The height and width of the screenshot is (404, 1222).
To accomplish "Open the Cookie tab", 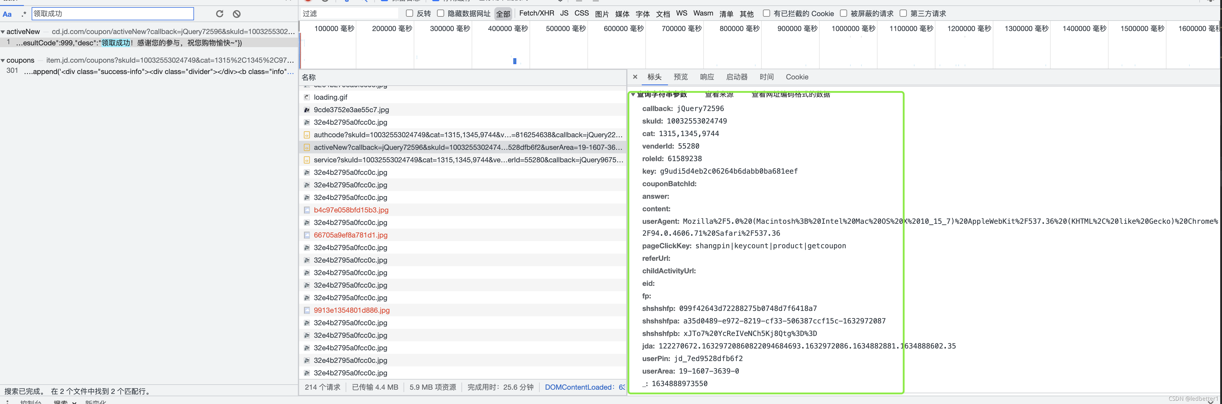I will [797, 77].
